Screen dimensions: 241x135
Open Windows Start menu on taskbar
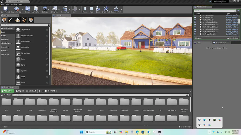pos(82,132)
